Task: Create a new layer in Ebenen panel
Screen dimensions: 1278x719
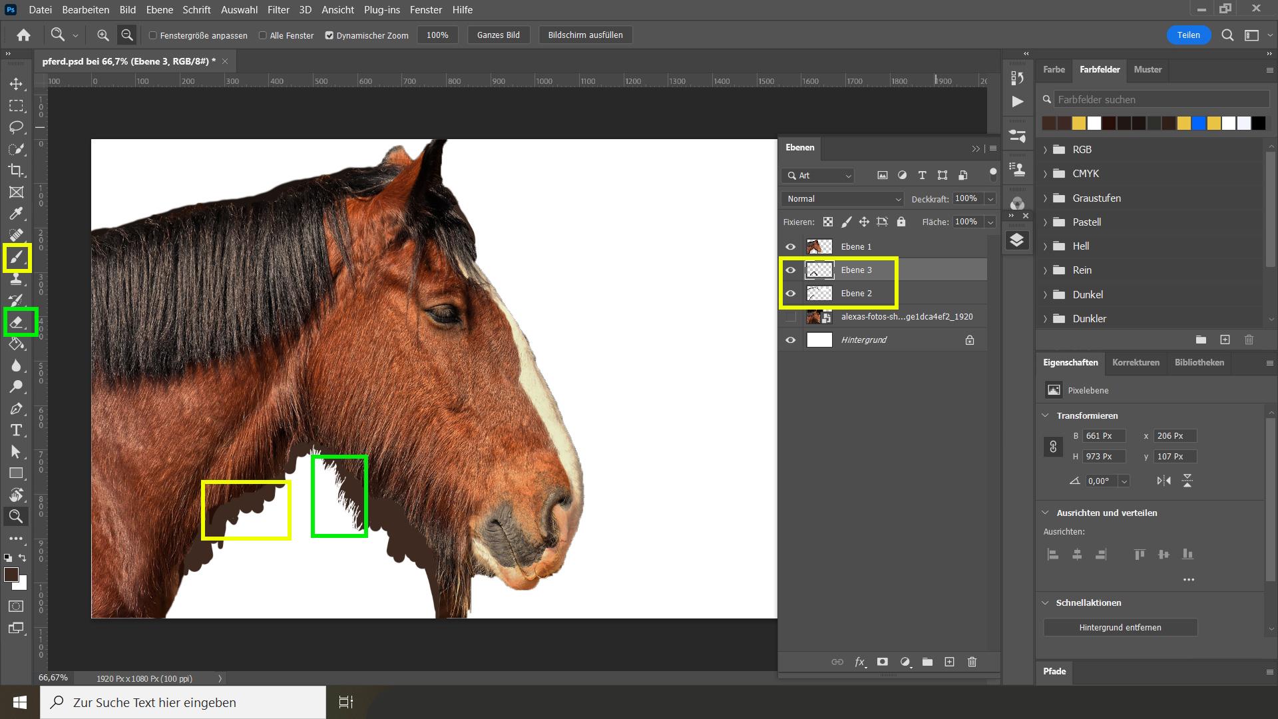Action: coord(950,662)
